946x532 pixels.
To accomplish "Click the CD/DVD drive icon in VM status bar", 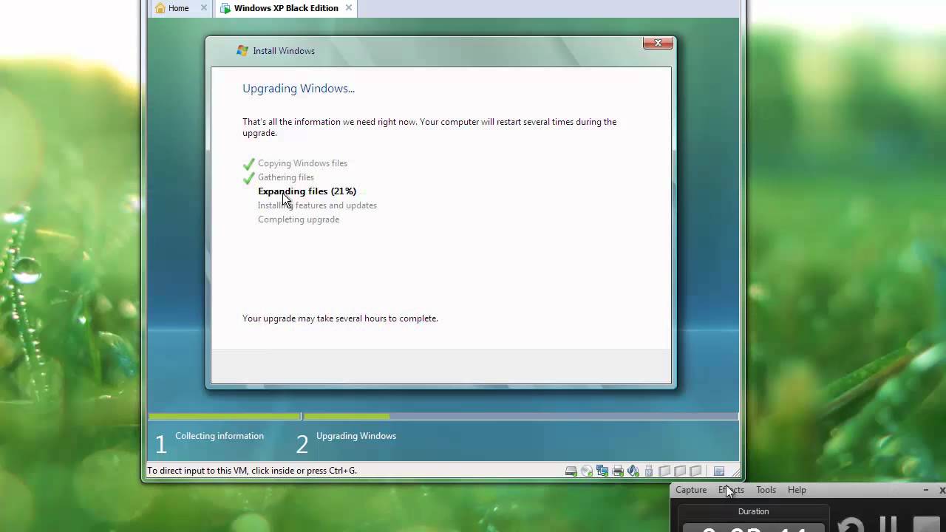I will pyautogui.click(x=587, y=471).
